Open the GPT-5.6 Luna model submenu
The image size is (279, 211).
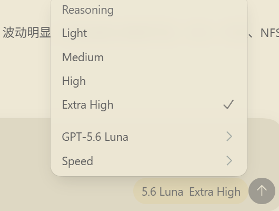coord(149,137)
